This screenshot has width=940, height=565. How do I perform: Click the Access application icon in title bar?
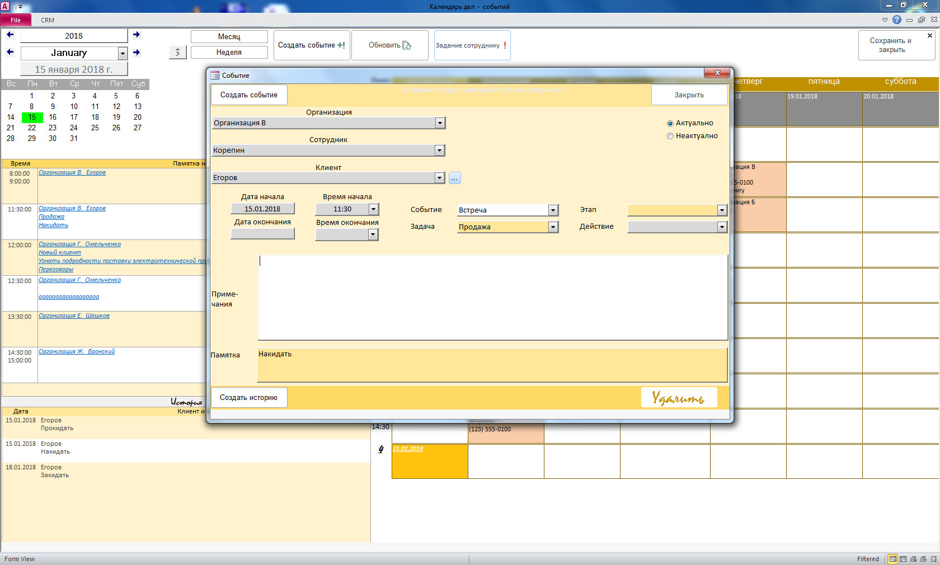click(5, 6)
